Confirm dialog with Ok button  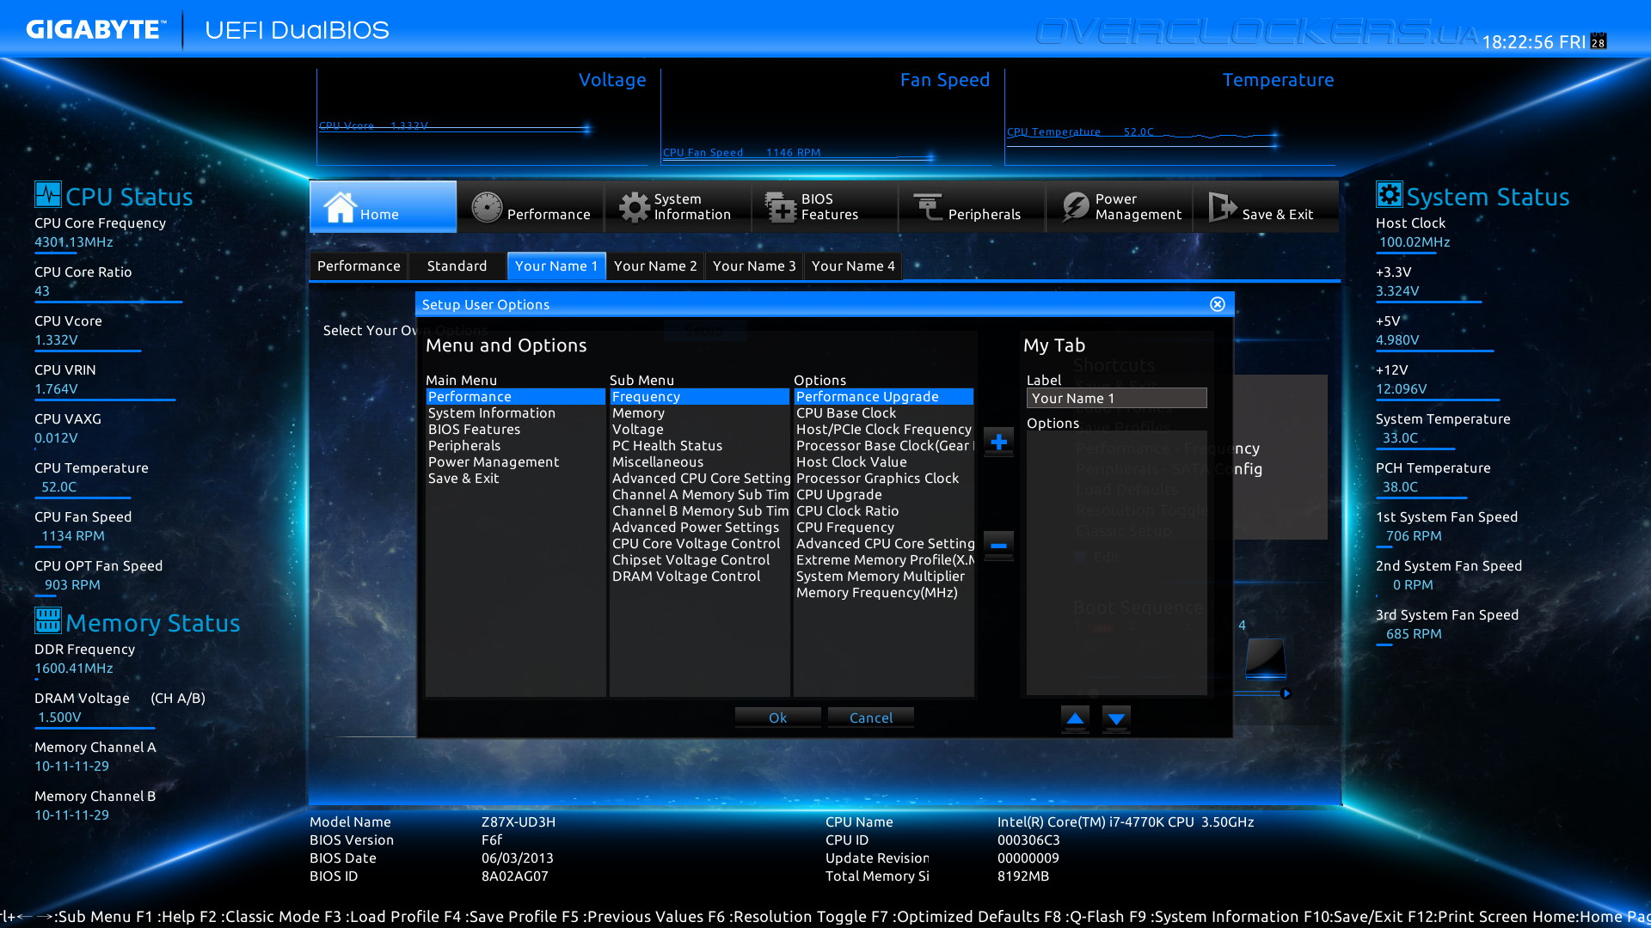(777, 717)
